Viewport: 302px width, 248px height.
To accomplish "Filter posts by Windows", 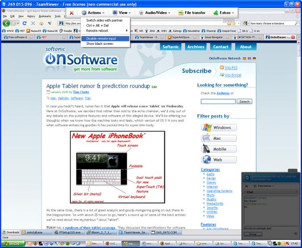I will pos(219,128).
